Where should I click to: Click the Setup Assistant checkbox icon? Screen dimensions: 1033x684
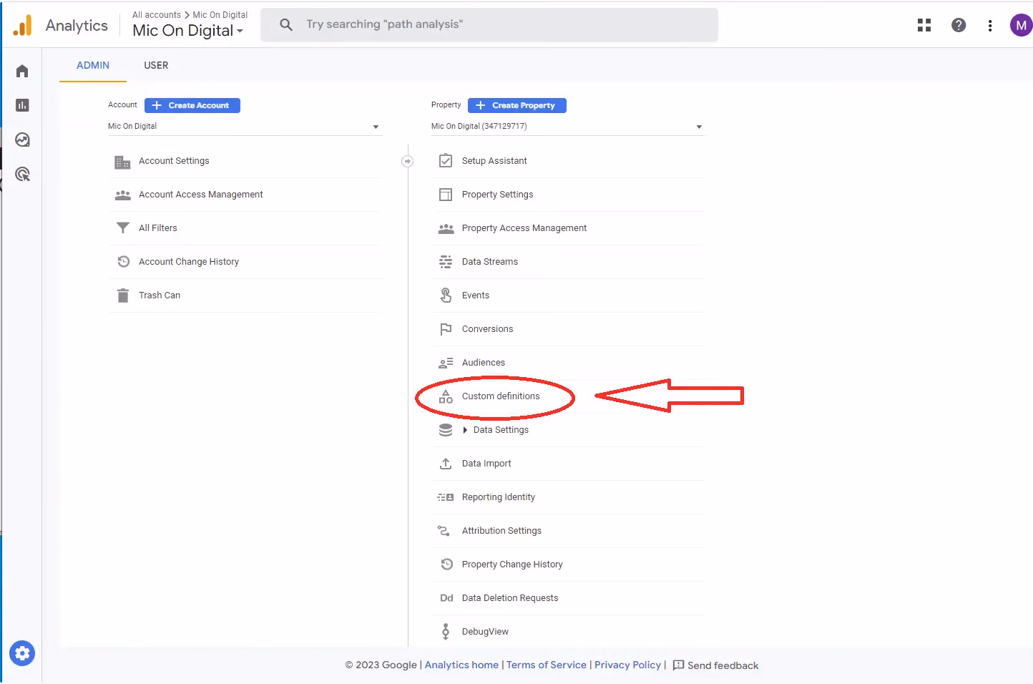click(446, 160)
